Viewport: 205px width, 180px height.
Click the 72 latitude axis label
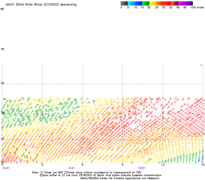click(2, 139)
